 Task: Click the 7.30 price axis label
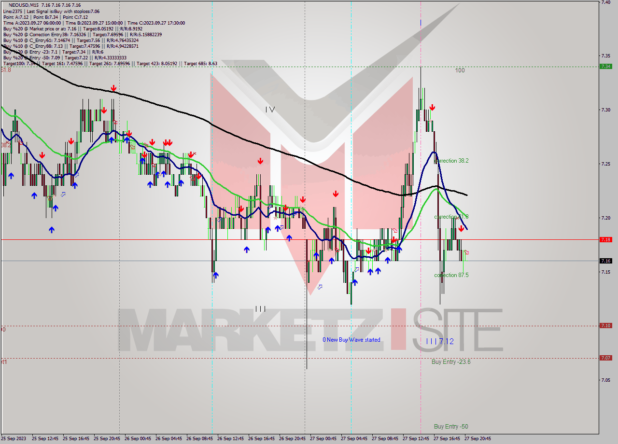coord(606,110)
